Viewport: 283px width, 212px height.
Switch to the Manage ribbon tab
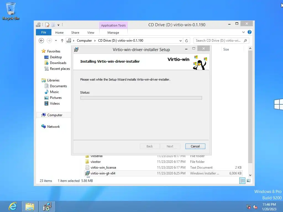point(113,33)
